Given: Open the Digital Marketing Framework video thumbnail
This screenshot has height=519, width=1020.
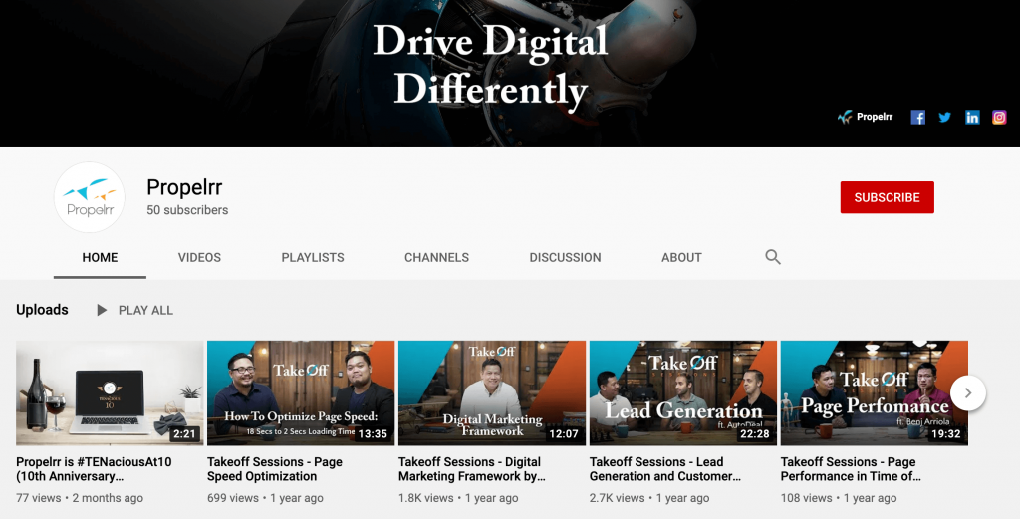Looking at the screenshot, I should tap(492, 392).
